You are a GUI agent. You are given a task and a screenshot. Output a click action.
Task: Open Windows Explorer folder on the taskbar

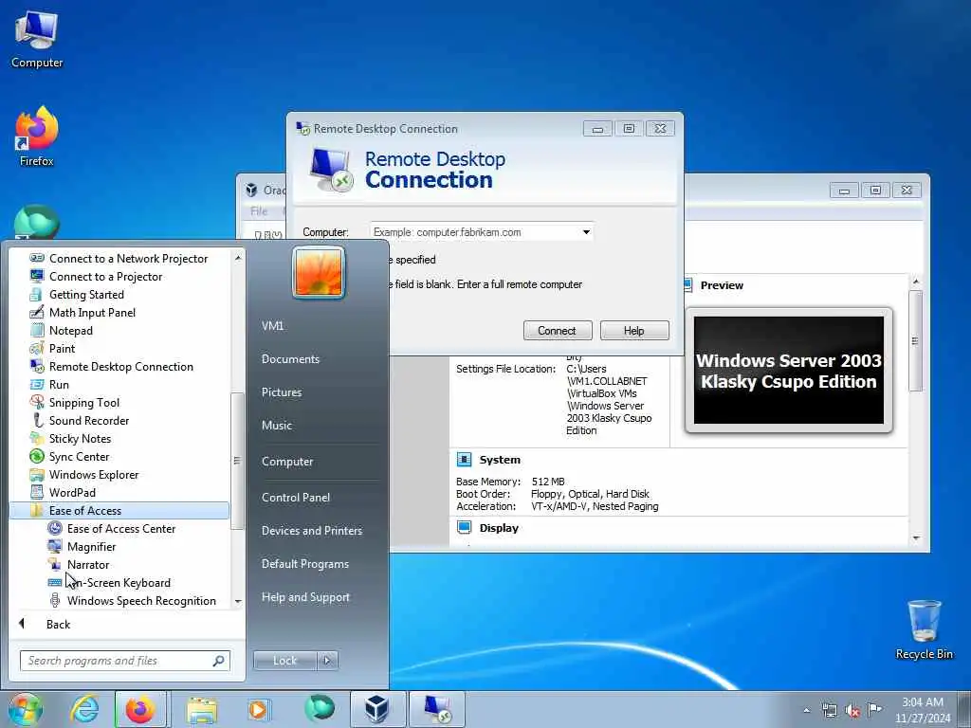click(x=202, y=710)
